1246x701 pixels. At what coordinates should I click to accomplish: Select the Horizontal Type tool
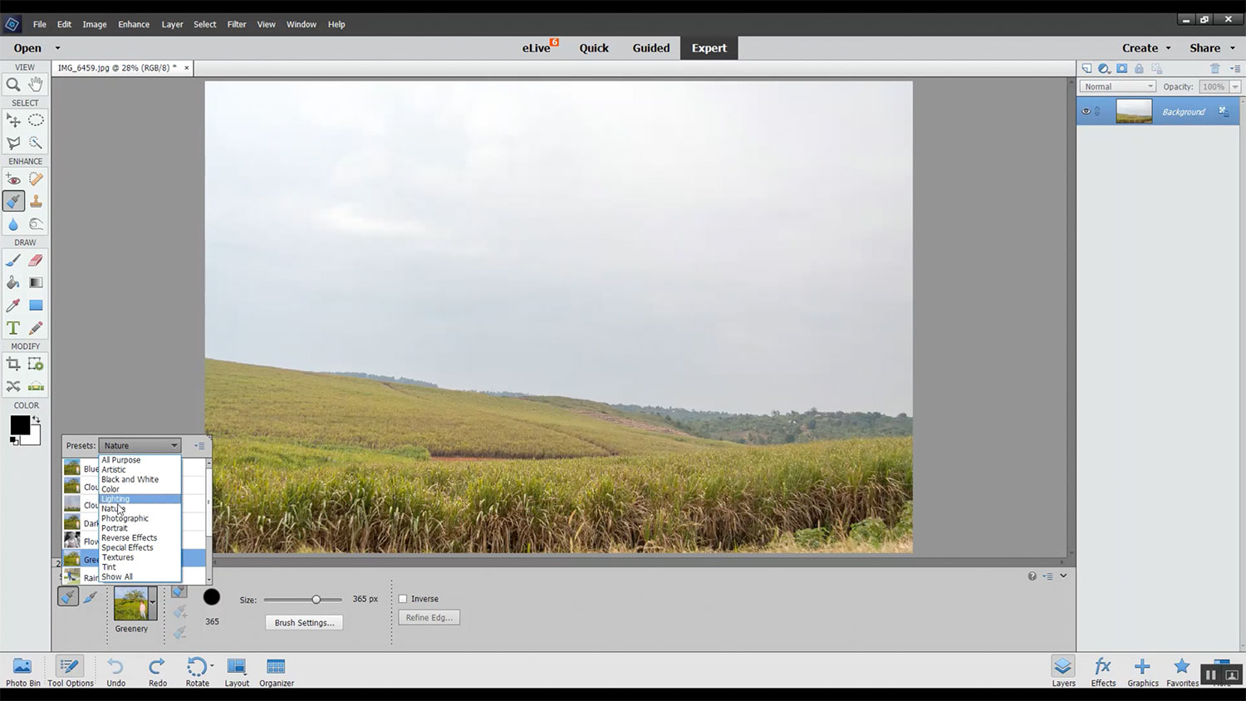tap(13, 328)
